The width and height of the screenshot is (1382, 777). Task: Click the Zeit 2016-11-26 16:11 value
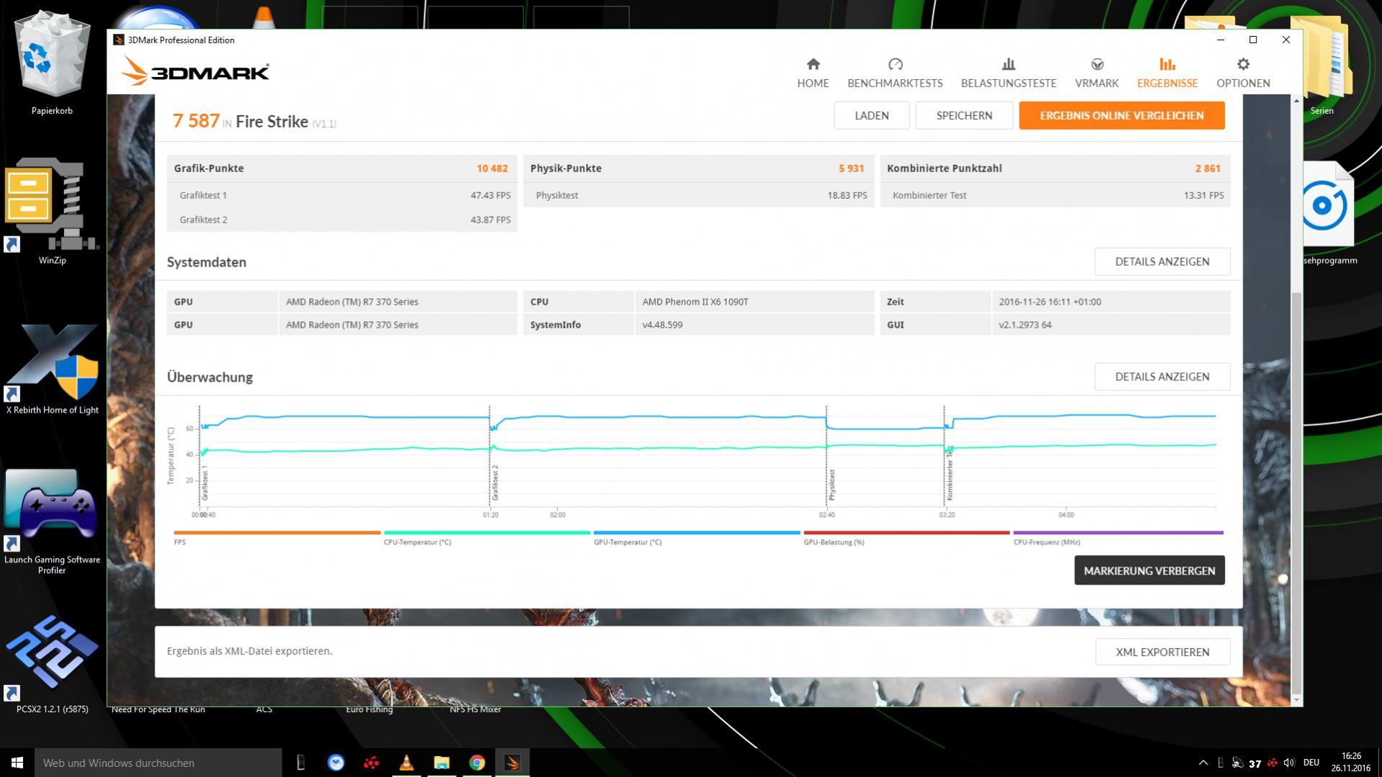click(x=1050, y=302)
